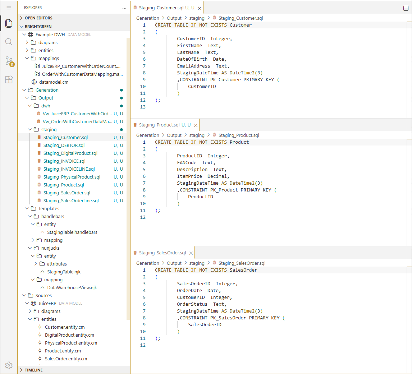The image size is (412, 374).
Task: Collapse the mappings folder
Action: coord(27,58)
